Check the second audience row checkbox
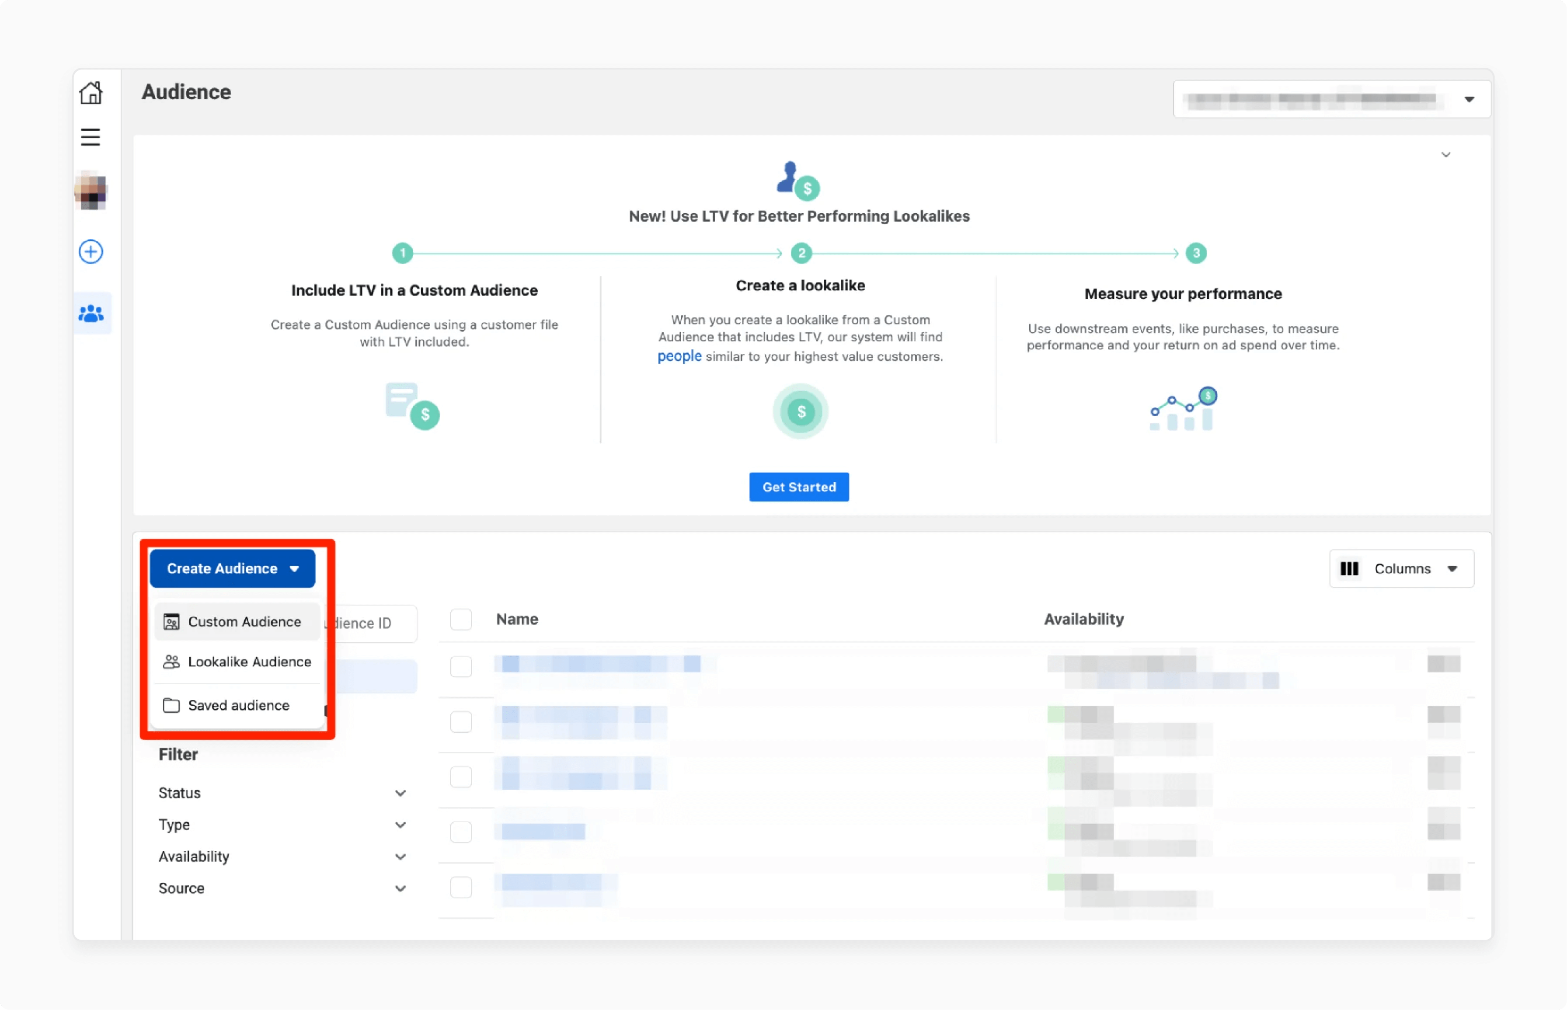Image resolution: width=1567 pixels, height=1010 pixels. 461,722
